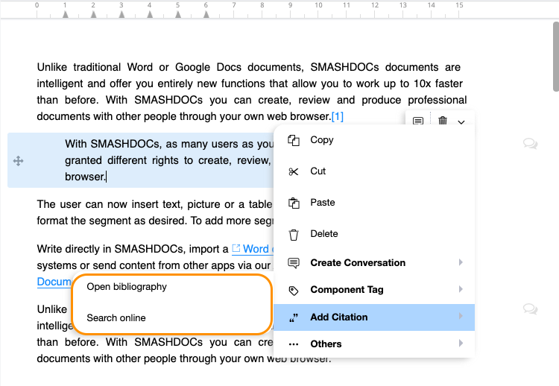This screenshot has height=386, width=559.
Task: Click the Paste clipboard icon
Action: [x=294, y=203]
